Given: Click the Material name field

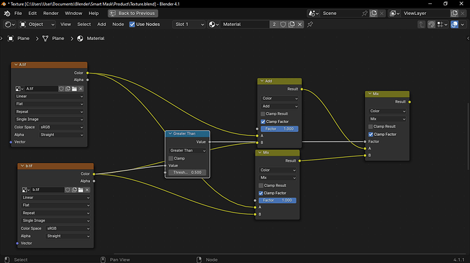Looking at the screenshot, I should (245, 24).
